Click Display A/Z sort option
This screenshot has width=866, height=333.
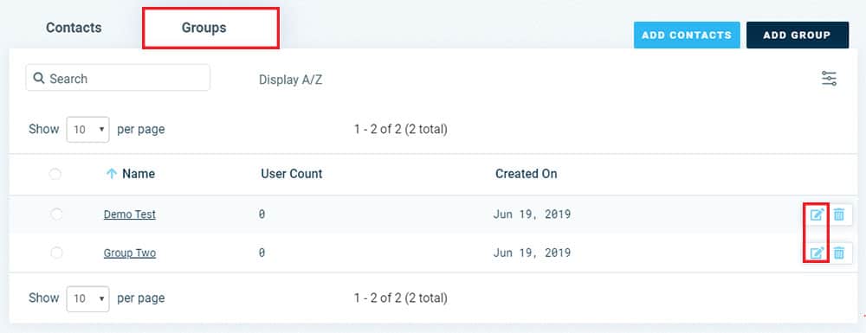pyautogui.click(x=290, y=80)
